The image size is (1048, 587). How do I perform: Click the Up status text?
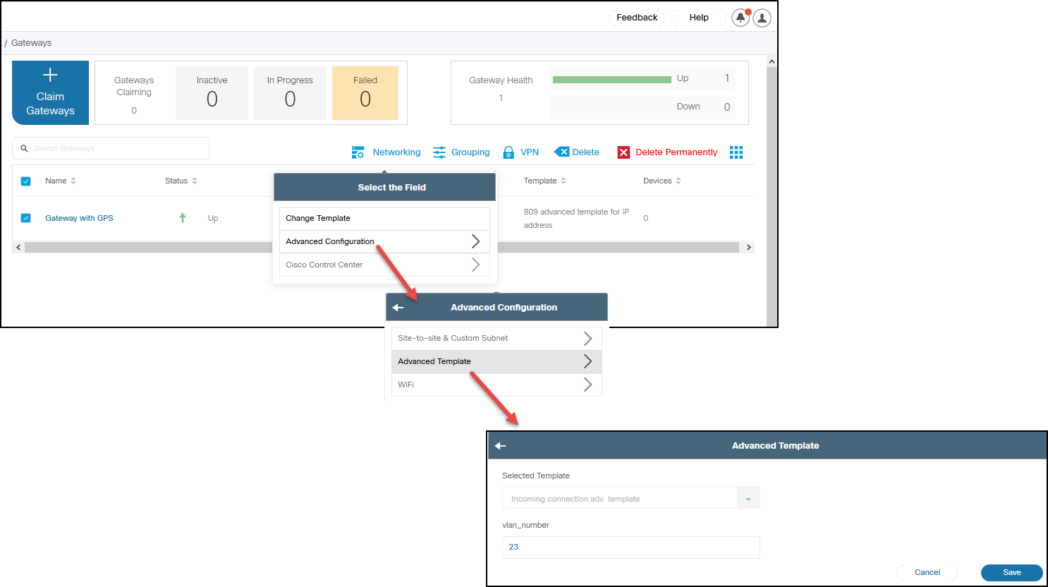pyautogui.click(x=213, y=218)
